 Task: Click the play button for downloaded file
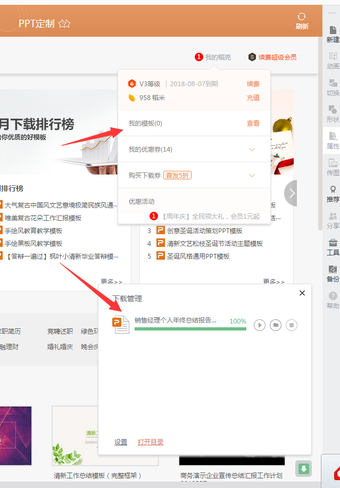[260, 325]
